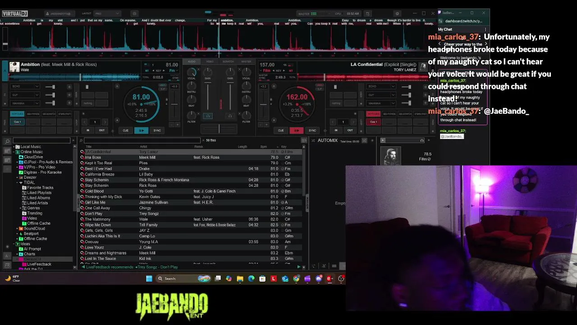Click the right deck FILTER knob
This screenshot has width=577, height=325.
(246, 115)
